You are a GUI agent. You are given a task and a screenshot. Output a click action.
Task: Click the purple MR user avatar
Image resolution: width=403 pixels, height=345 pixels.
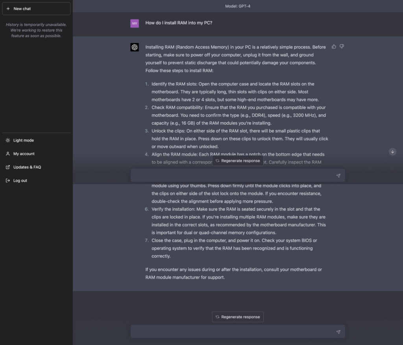tap(135, 23)
